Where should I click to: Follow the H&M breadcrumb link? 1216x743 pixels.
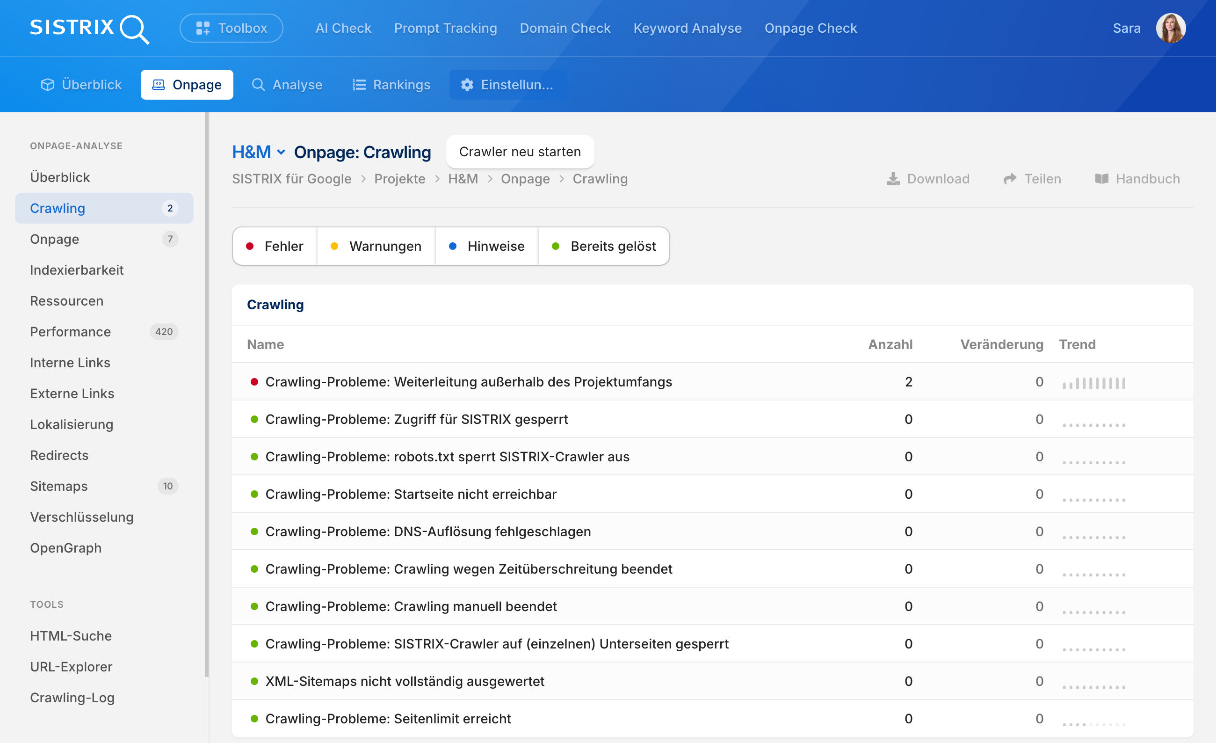(463, 179)
